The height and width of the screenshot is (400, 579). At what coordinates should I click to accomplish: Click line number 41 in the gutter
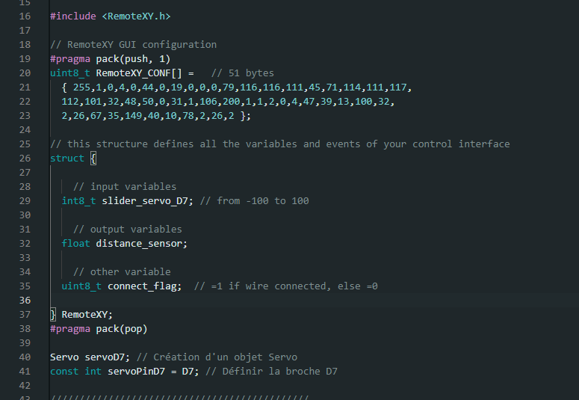click(x=25, y=372)
